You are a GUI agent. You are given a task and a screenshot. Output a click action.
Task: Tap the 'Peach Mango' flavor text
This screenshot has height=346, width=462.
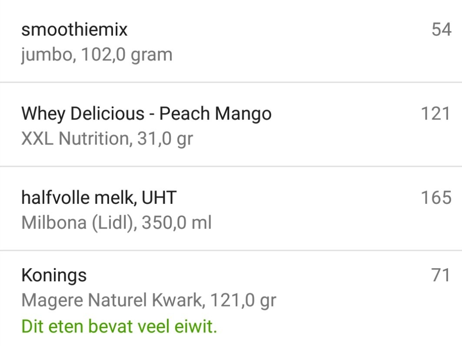(x=215, y=114)
